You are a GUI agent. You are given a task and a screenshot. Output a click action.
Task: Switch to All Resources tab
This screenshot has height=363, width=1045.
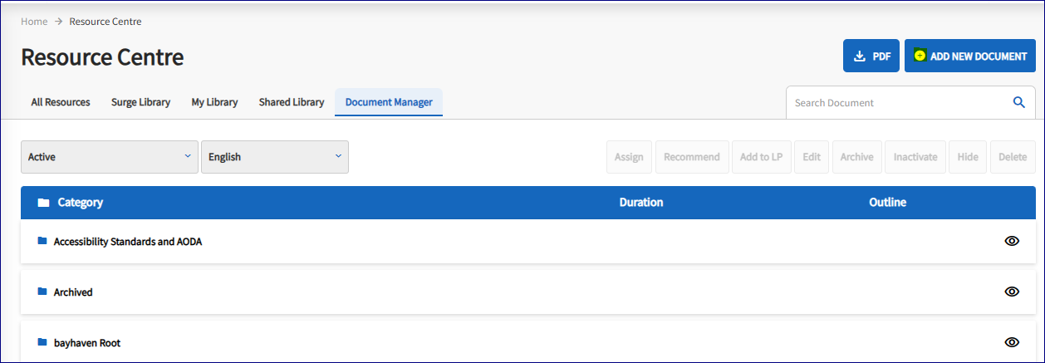(61, 102)
